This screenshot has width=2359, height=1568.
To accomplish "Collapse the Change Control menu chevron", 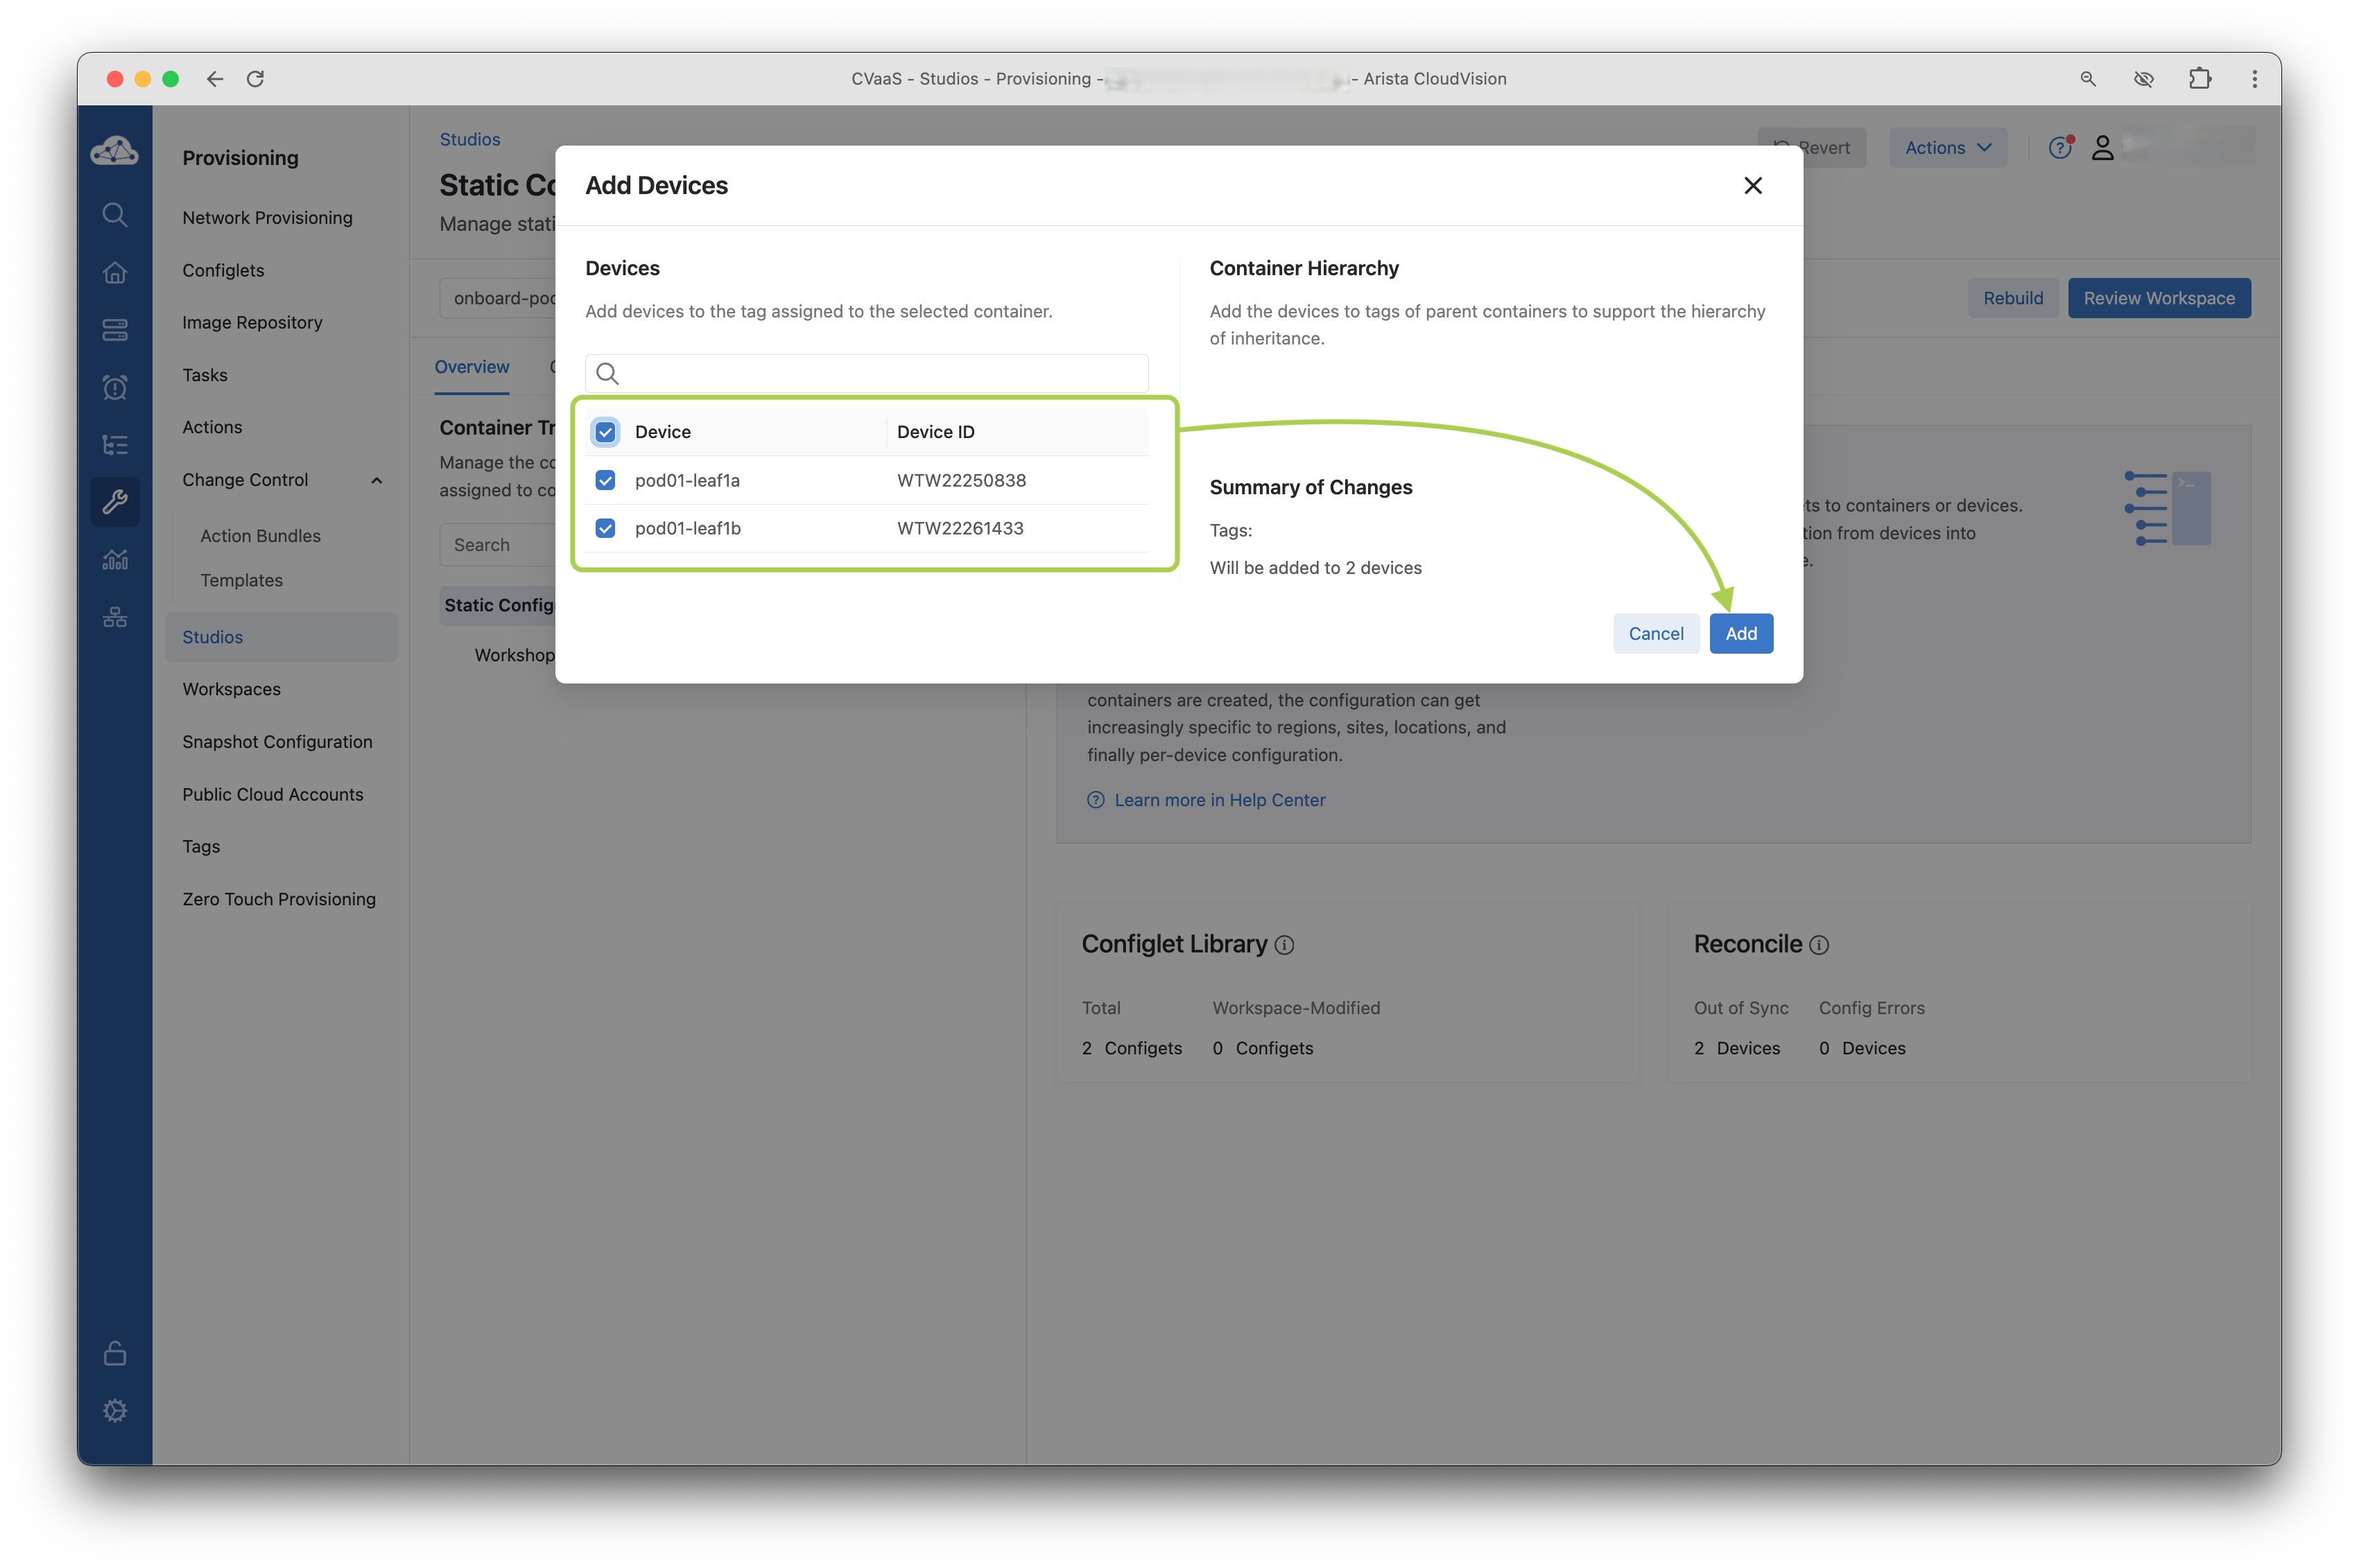I will pos(376,480).
